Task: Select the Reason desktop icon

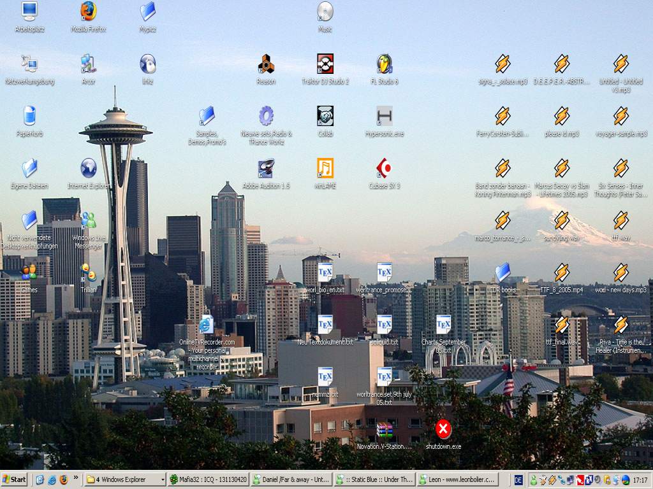Action: click(266, 64)
